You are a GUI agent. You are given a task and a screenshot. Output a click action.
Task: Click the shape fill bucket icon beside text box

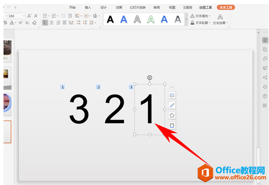click(172, 115)
